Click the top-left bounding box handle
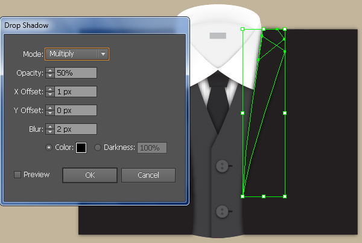The height and width of the screenshot is (243, 362). point(243,29)
